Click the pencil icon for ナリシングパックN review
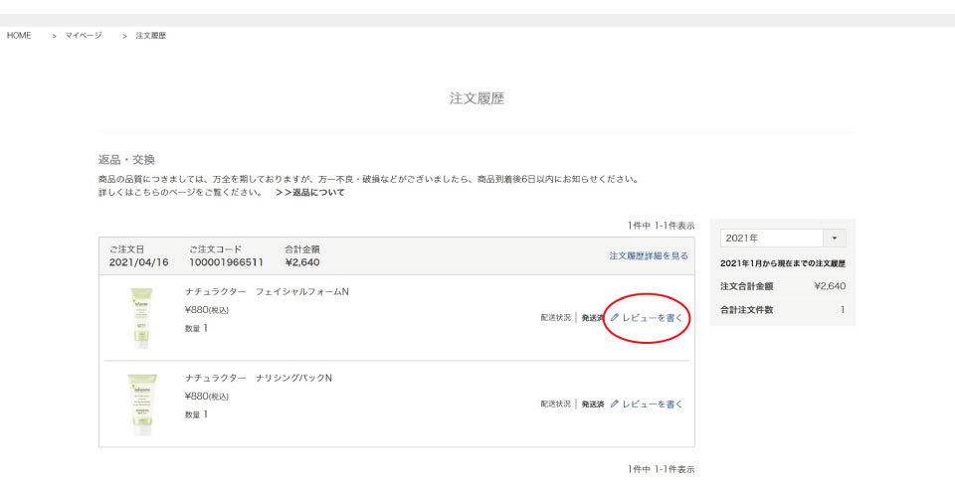 [615, 404]
